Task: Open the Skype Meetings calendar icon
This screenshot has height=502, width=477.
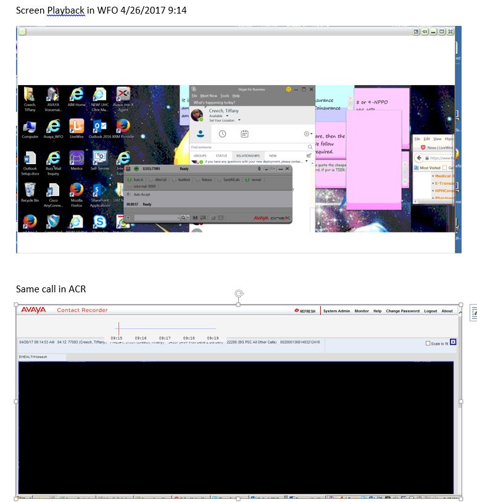Action: (244, 134)
